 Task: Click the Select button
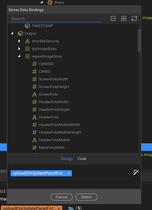tap(86, 197)
